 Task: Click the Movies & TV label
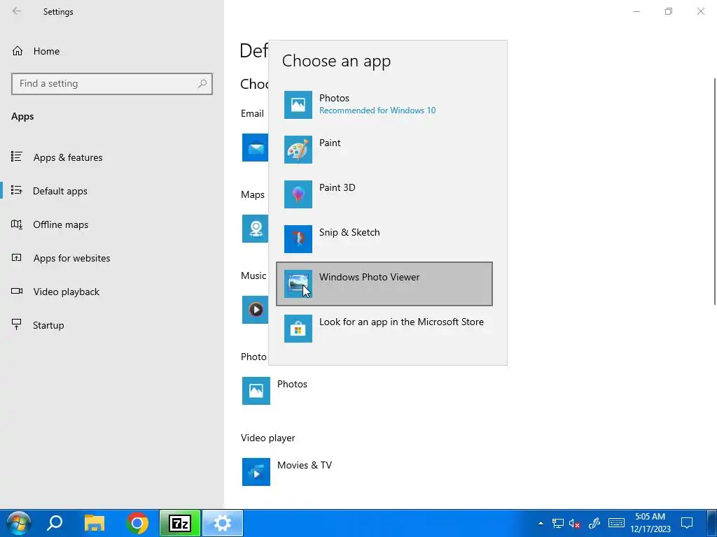pyautogui.click(x=305, y=465)
